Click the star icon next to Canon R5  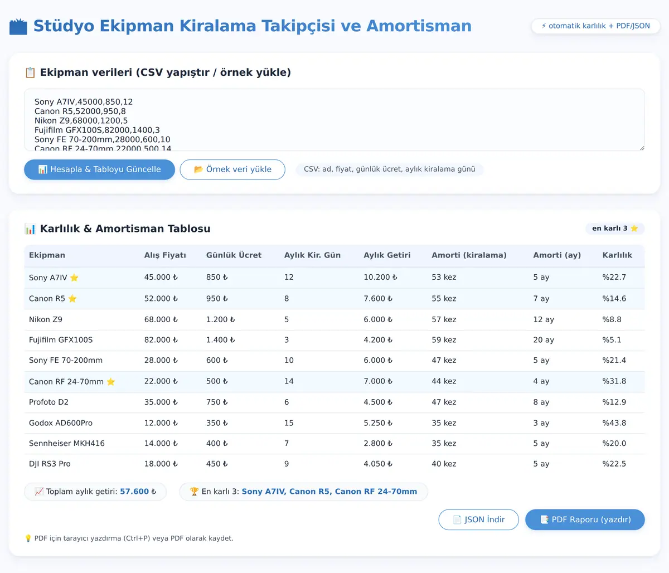pos(72,299)
